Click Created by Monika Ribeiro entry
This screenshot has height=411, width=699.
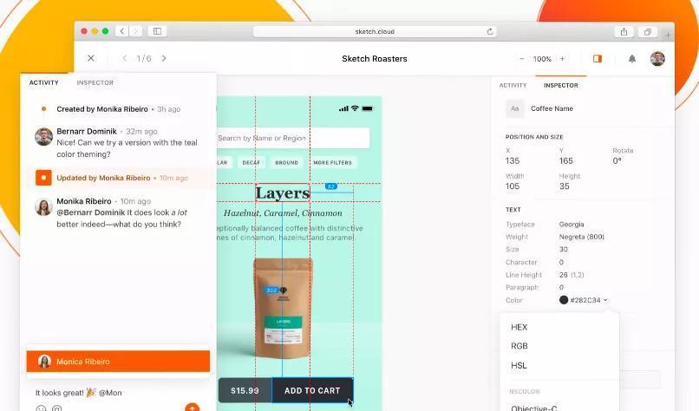coord(119,109)
